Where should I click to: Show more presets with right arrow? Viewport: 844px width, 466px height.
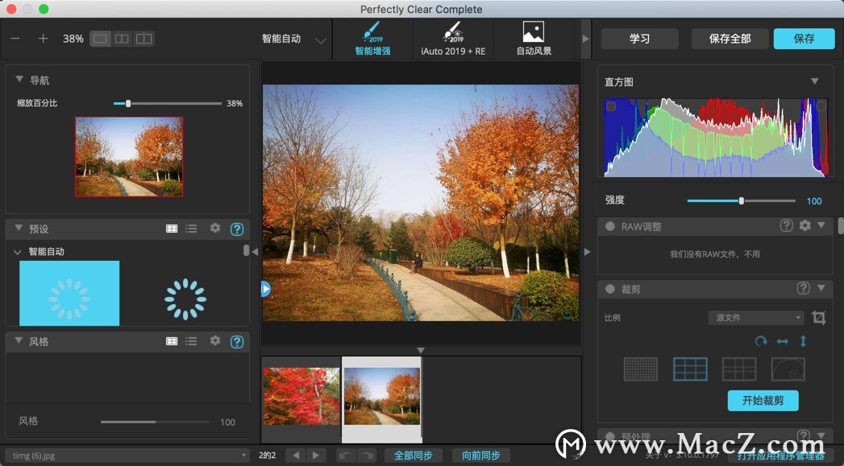[x=585, y=39]
